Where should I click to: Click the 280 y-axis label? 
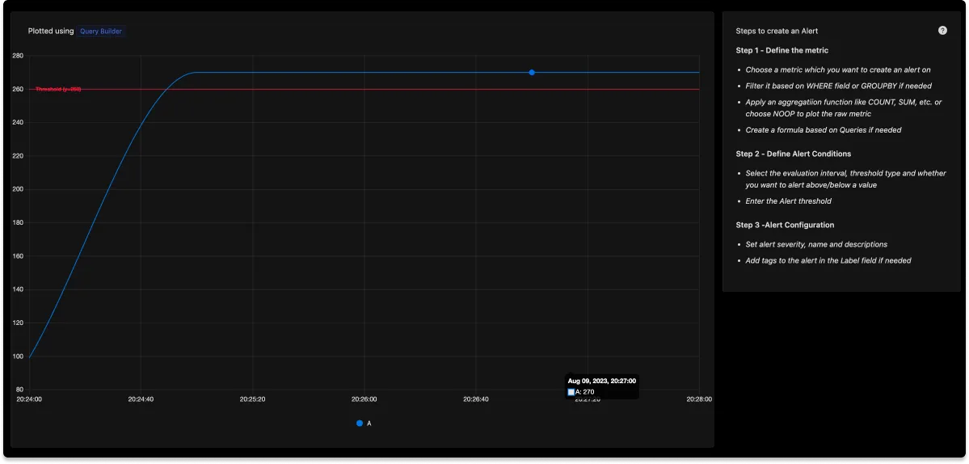coord(17,57)
